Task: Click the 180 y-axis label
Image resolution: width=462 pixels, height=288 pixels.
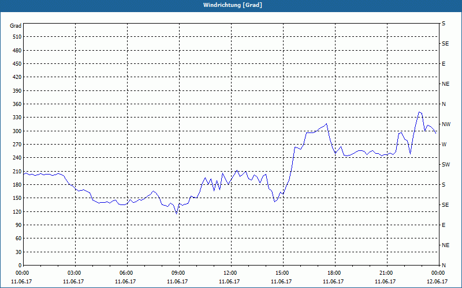Action: coord(17,185)
